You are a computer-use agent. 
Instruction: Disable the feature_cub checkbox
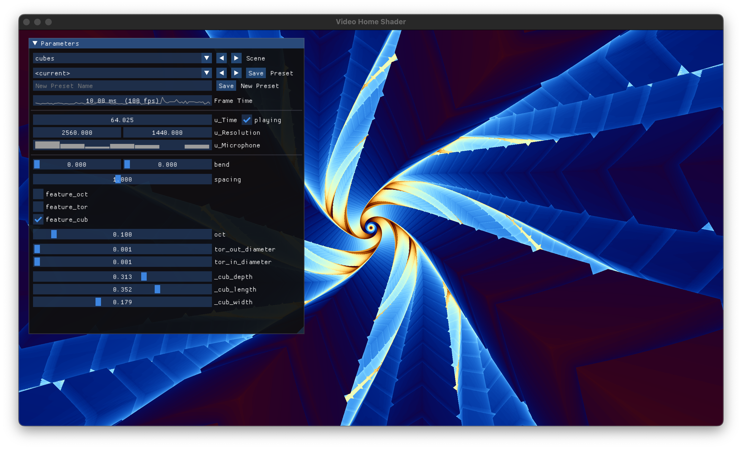coord(38,219)
